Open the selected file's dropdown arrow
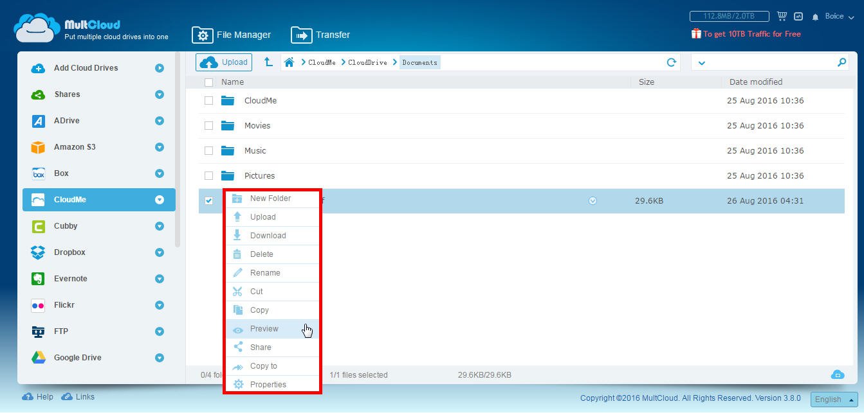This screenshot has width=864, height=413. (593, 201)
